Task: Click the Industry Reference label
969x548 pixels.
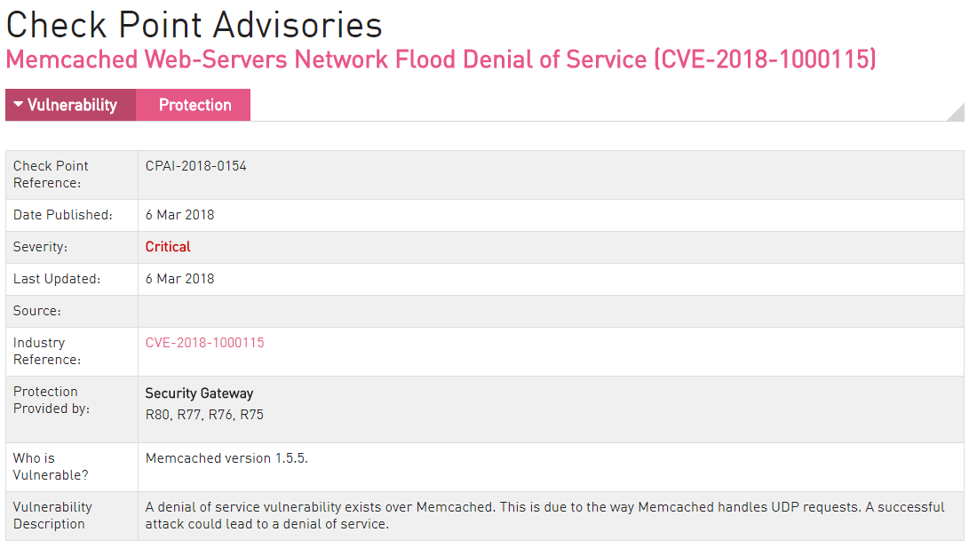Action: point(47,352)
